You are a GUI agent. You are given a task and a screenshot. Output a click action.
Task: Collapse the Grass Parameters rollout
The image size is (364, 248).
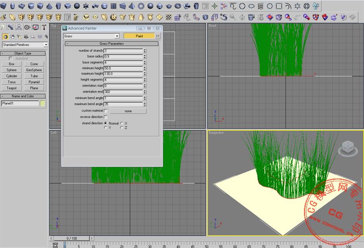pyautogui.click(x=111, y=44)
